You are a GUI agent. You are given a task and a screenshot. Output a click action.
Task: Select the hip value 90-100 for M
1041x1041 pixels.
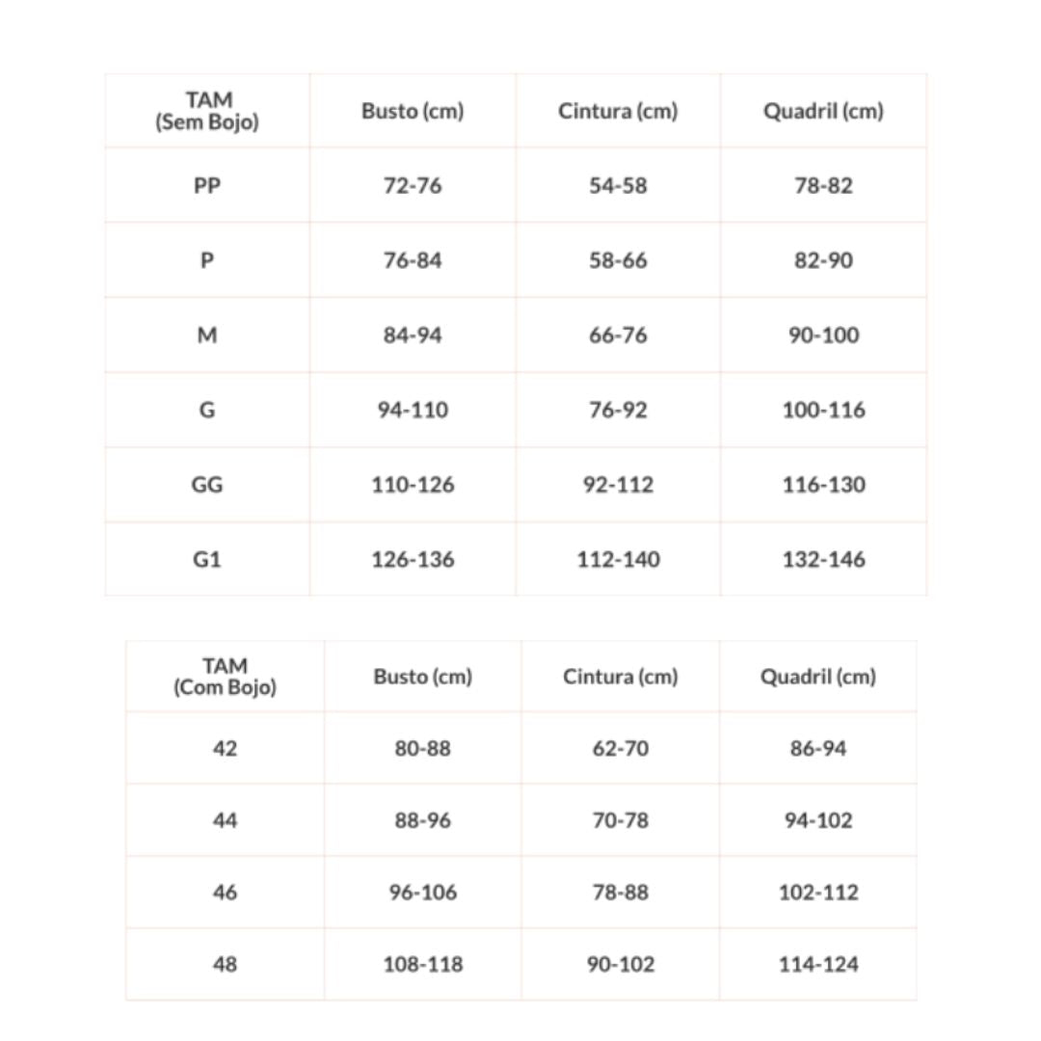(823, 335)
